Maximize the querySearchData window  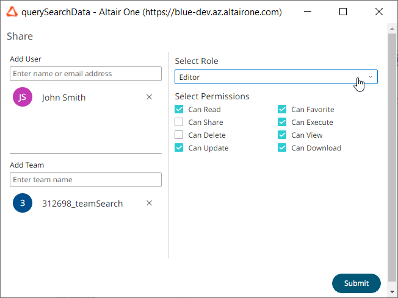point(343,12)
